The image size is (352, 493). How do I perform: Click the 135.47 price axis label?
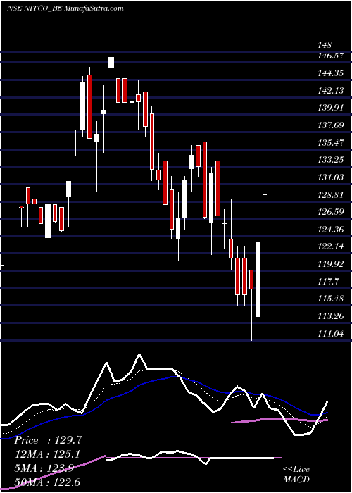tap(331, 143)
